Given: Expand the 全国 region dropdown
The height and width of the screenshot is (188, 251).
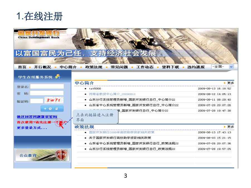Looking at the screenshot, I should click(223, 67).
